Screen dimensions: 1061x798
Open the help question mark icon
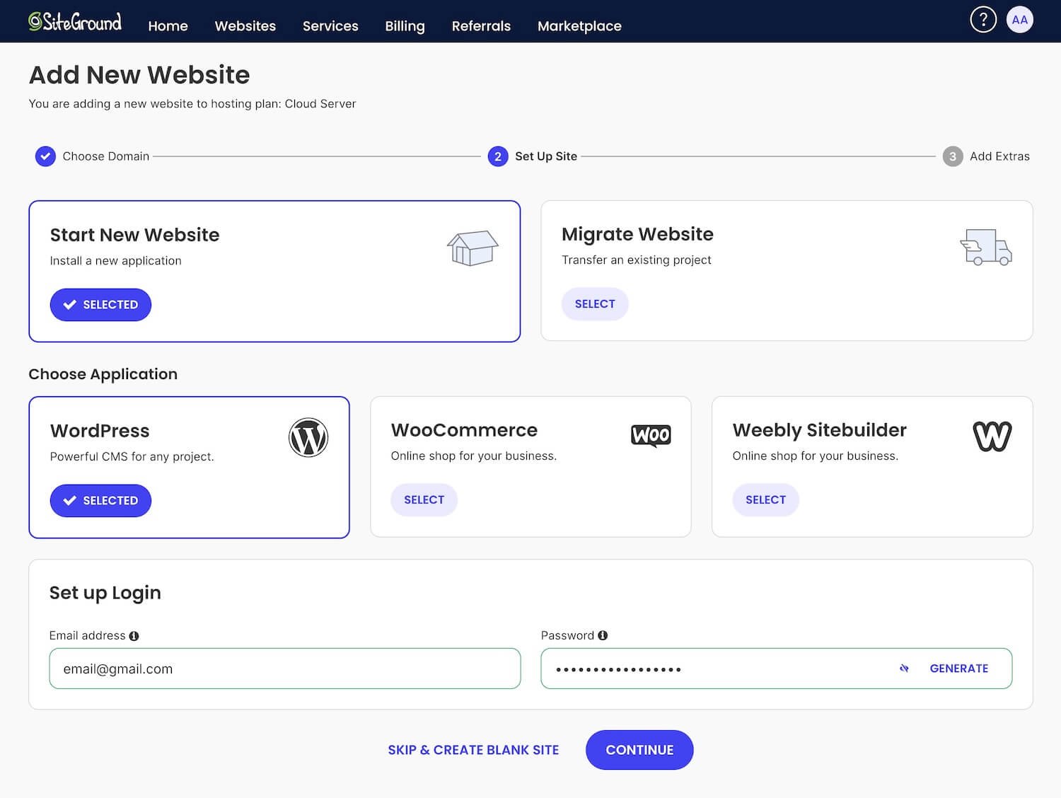pos(982,20)
